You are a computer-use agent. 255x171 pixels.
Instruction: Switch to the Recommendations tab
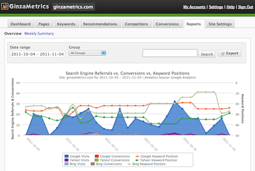[x=100, y=24]
